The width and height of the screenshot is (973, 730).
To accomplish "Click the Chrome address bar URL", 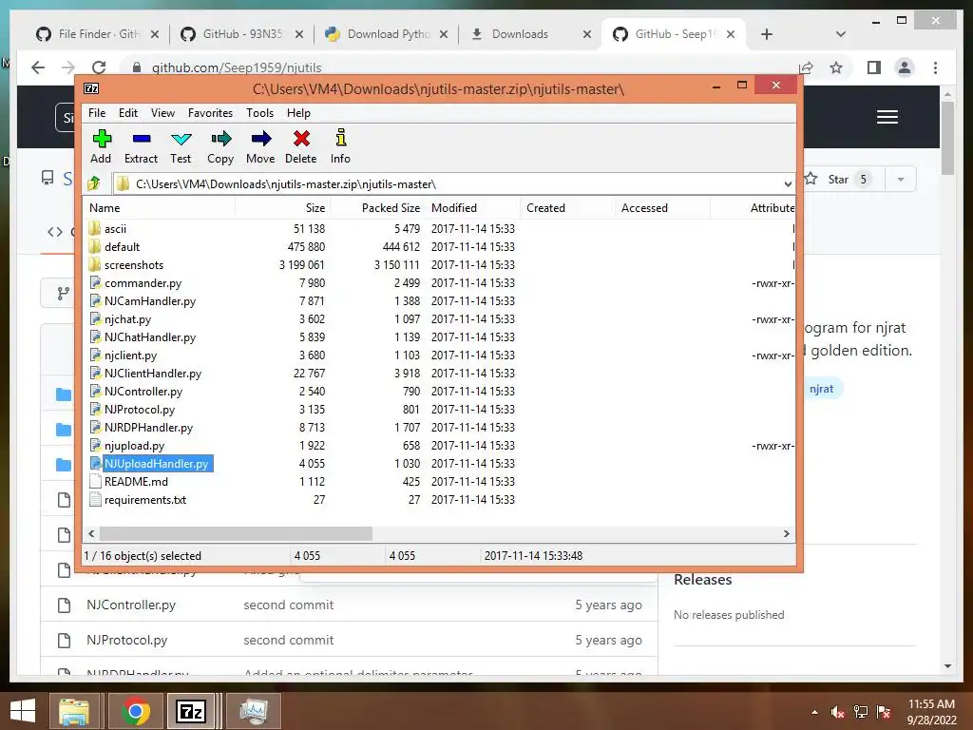I will (237, 67).
